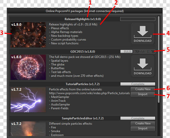Click the 'New backdrop types' entry
Image resolution: width=170 pixels, height=138 pixels.
click(64, 36)
